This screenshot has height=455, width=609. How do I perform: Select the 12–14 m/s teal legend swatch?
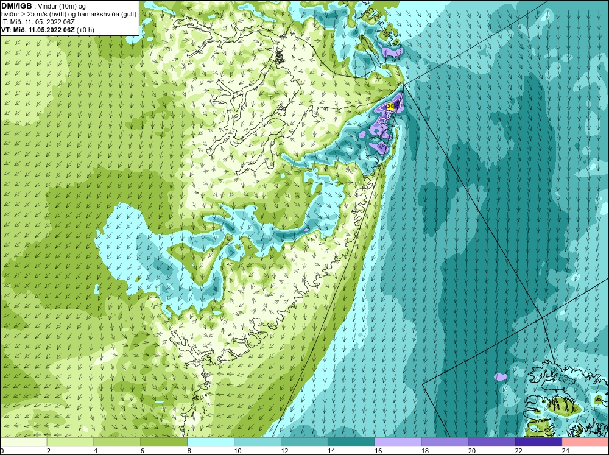coord(304,442)
